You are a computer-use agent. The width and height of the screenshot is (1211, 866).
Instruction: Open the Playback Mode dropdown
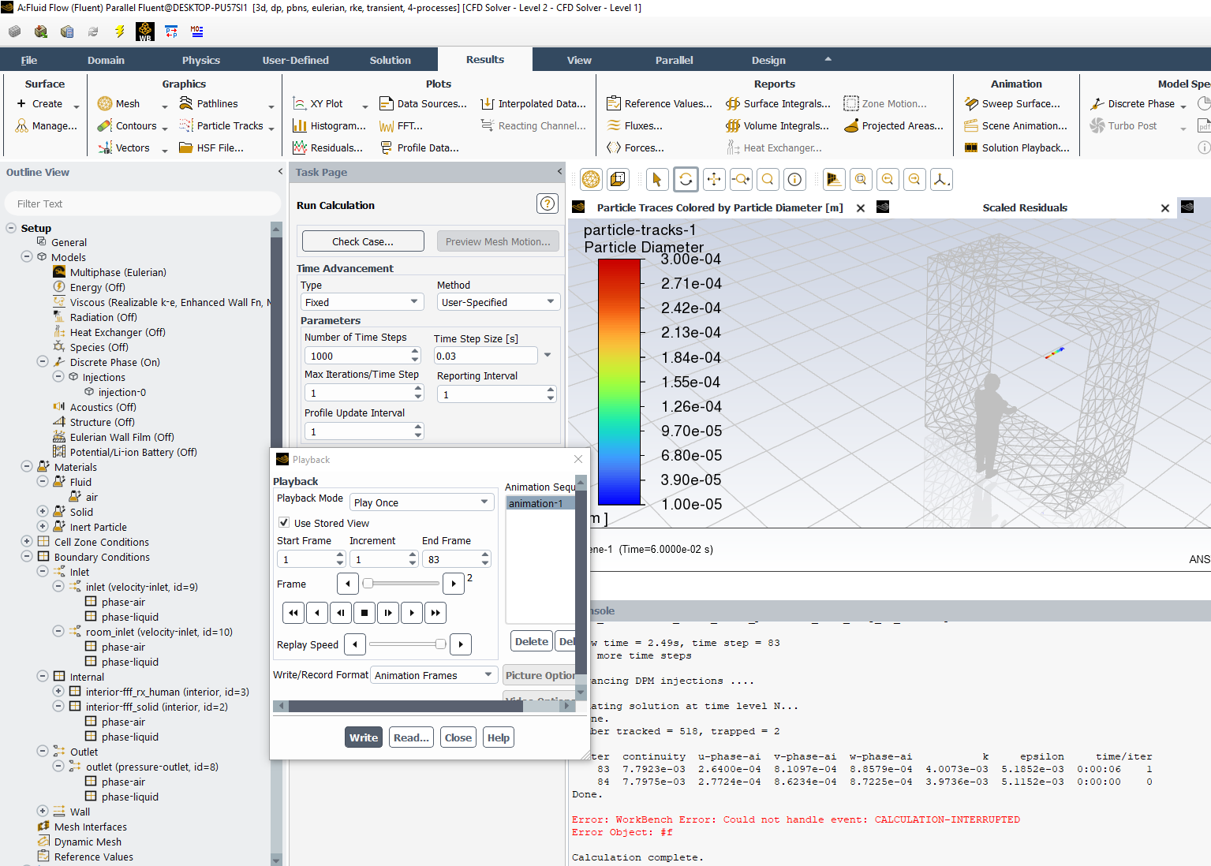point(422,502)
